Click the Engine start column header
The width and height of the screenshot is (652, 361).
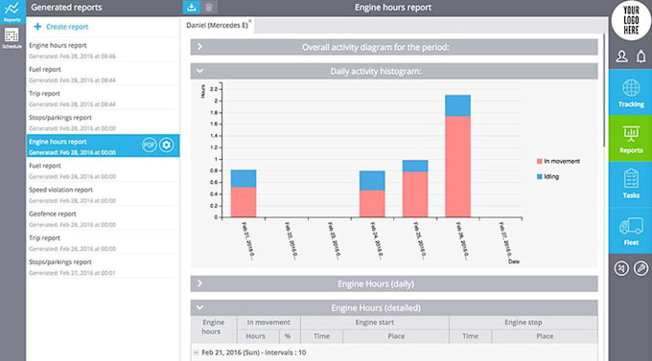(375, 323)
